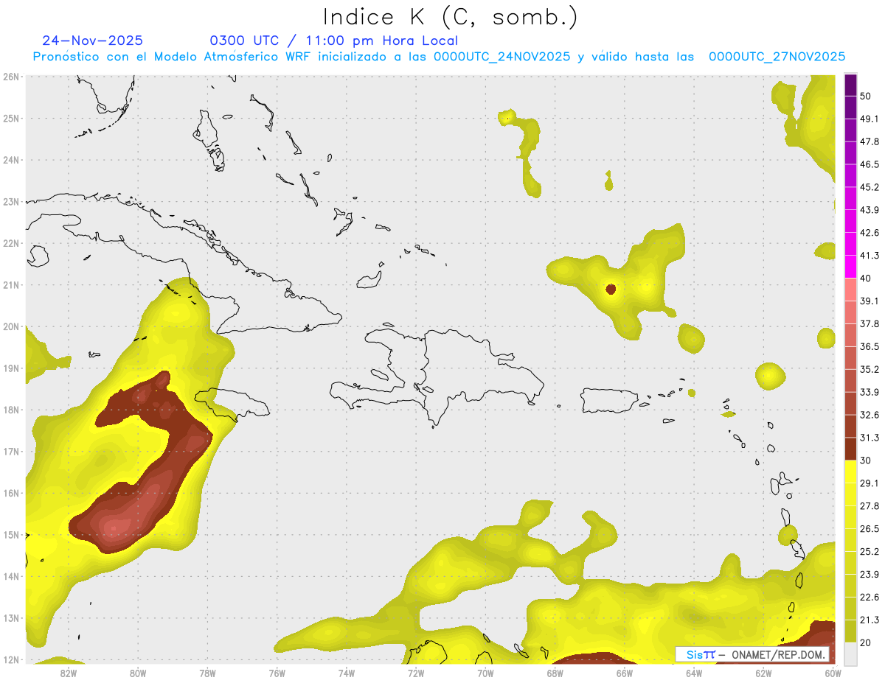
Task: Click the "60W" longitude axis label
Action: point(833,673)
